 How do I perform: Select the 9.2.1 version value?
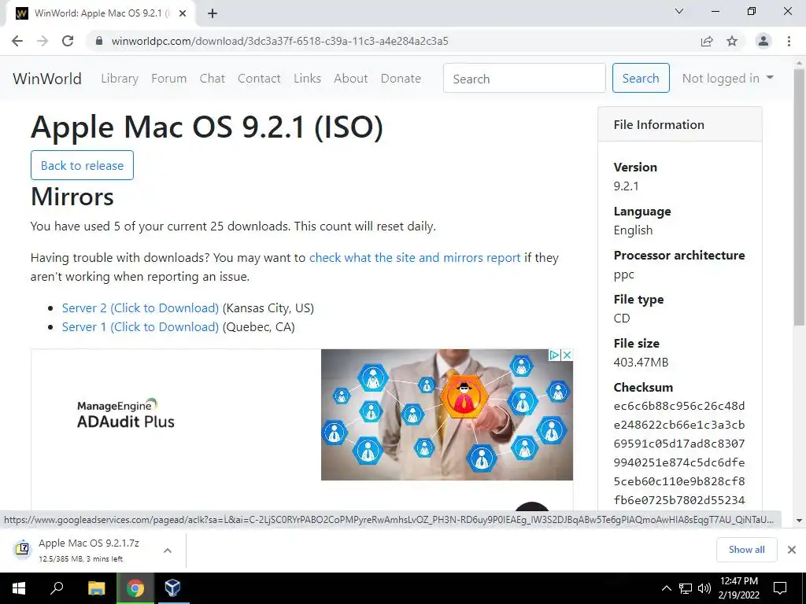(626, 186)
